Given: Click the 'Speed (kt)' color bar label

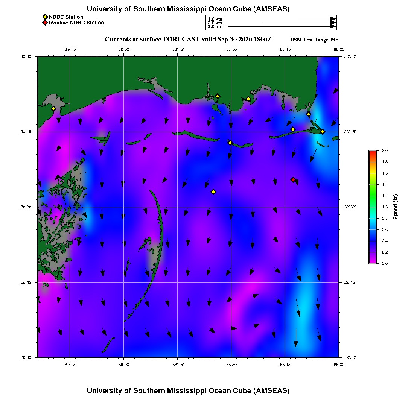Looking at the screenshot, I should coord(396,207).
